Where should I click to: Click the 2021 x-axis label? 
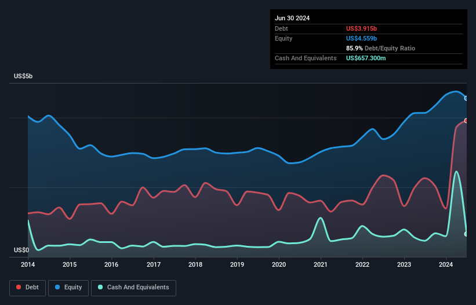pyautogui.click(x=321, y=264)
